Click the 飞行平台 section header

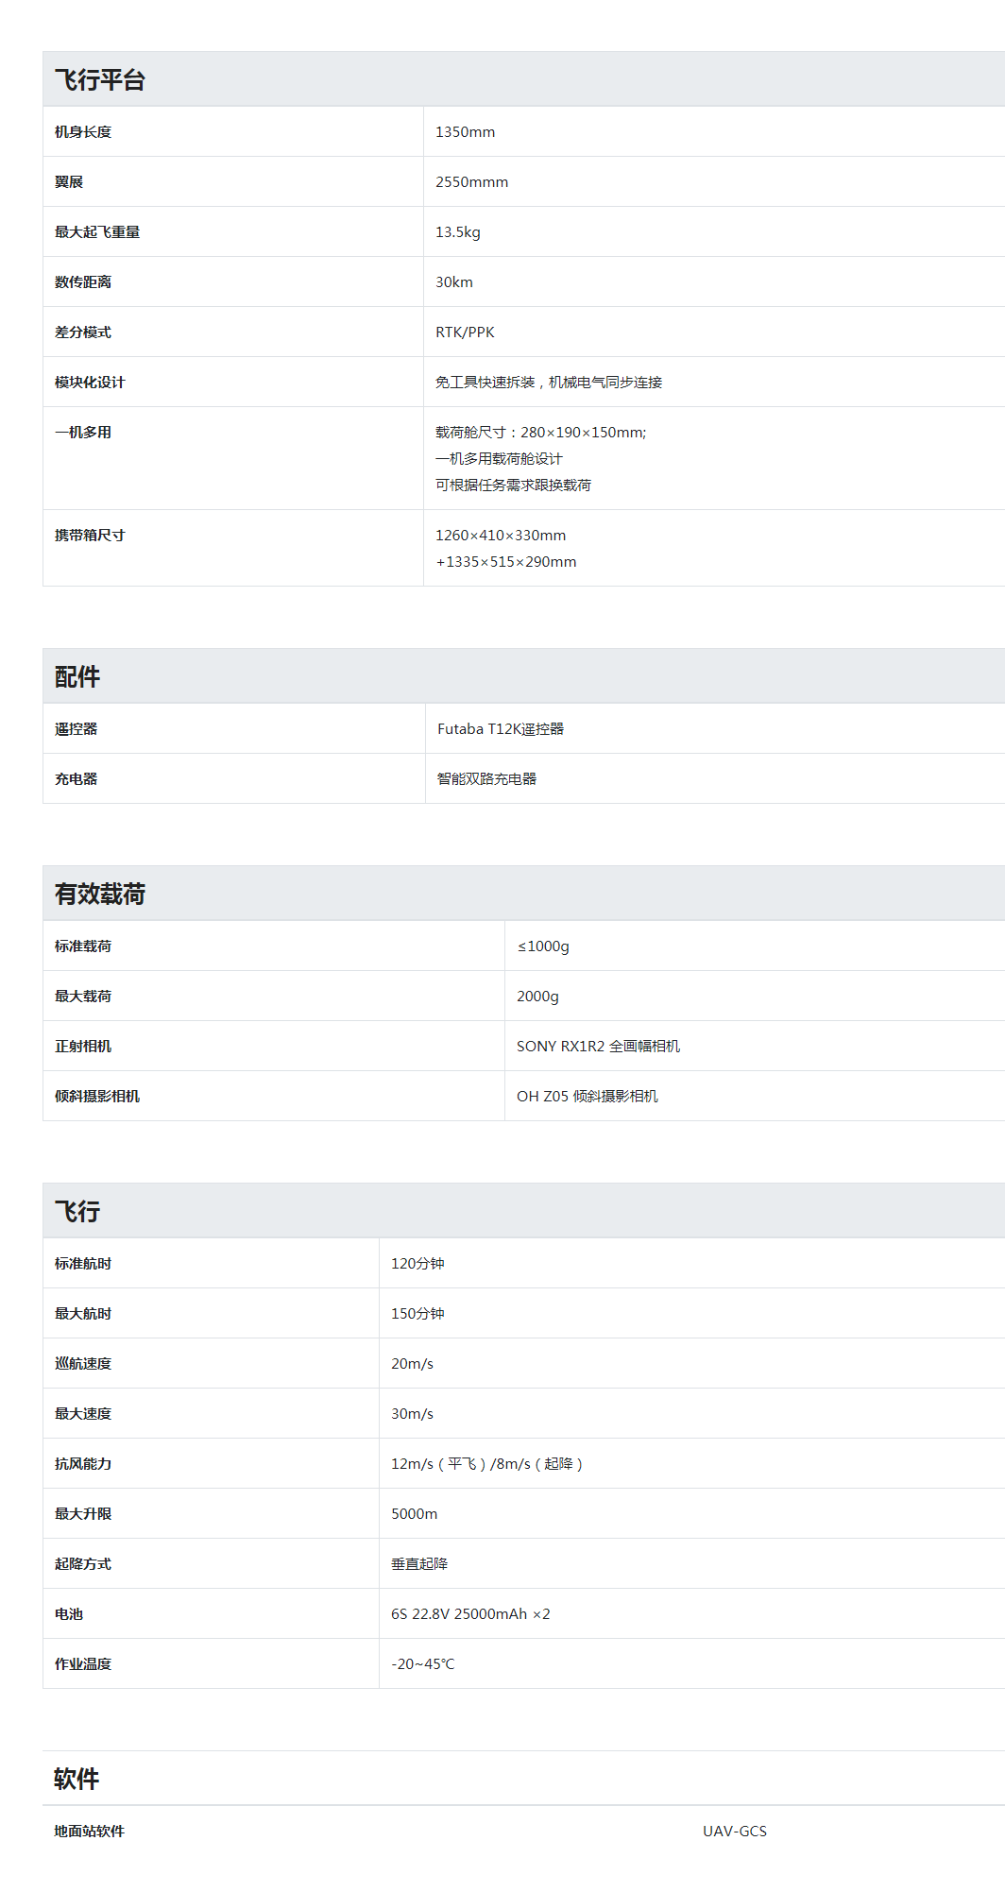click(x=99, y=80)
